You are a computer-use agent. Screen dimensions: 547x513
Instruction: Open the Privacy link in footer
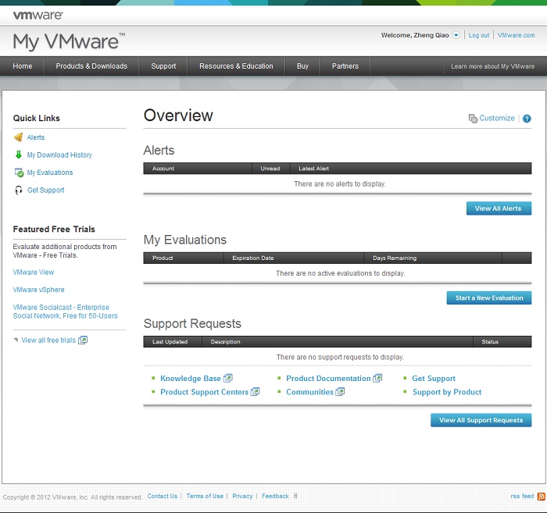point(242,496)
